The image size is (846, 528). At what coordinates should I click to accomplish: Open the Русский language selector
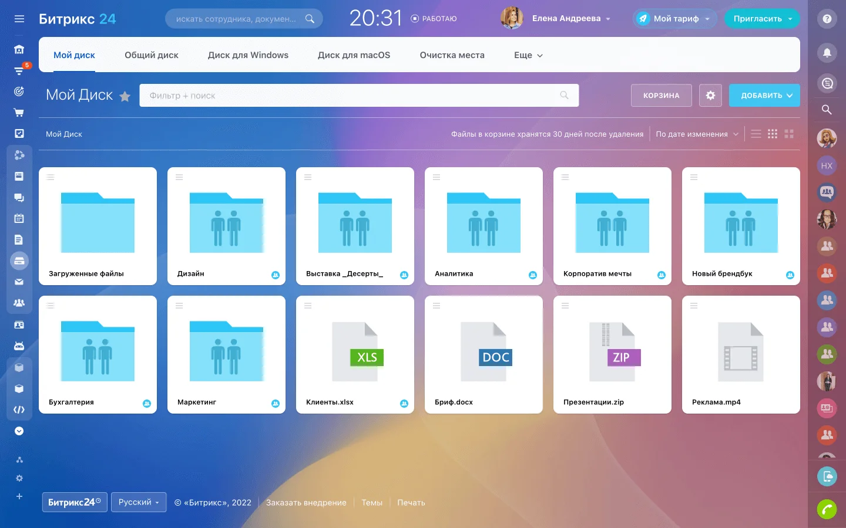(139, 502)
